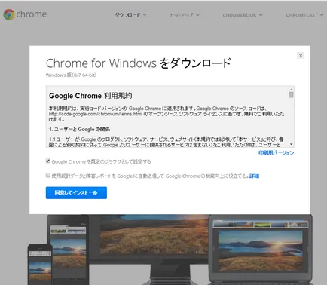The image size is (327, 285).
Task: Uncheck set Chrome as default browser checkbox
Action: (x=48, y=161)
